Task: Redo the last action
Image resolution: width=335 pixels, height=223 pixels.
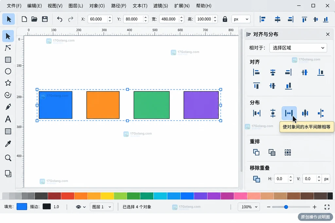Action: pos(71,19)
